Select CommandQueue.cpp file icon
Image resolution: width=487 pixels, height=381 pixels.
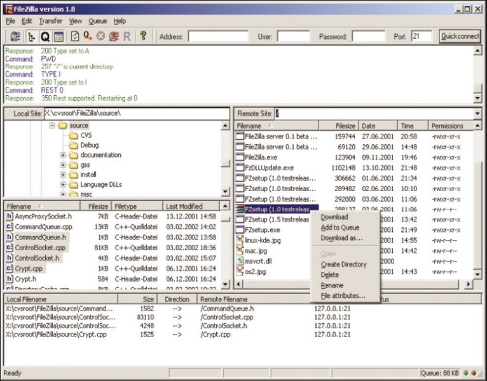[x=10, y=227]
